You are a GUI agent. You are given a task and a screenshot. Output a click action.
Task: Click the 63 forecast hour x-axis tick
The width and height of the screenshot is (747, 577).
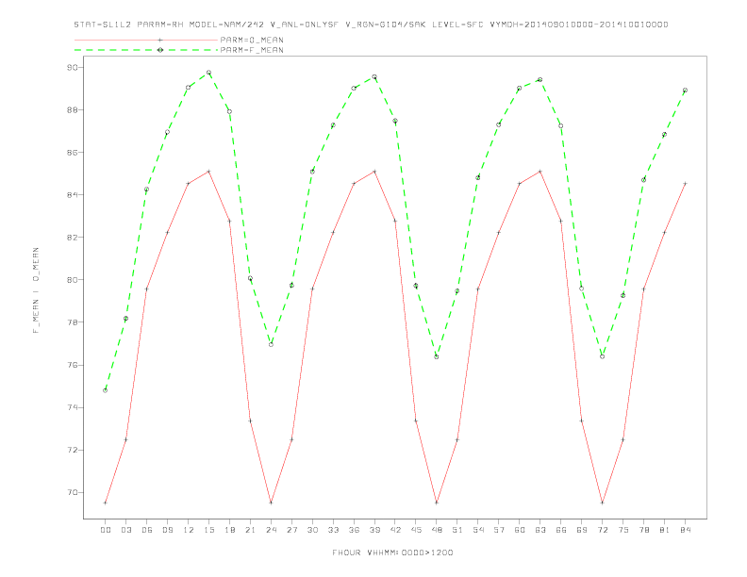point(540,530)
